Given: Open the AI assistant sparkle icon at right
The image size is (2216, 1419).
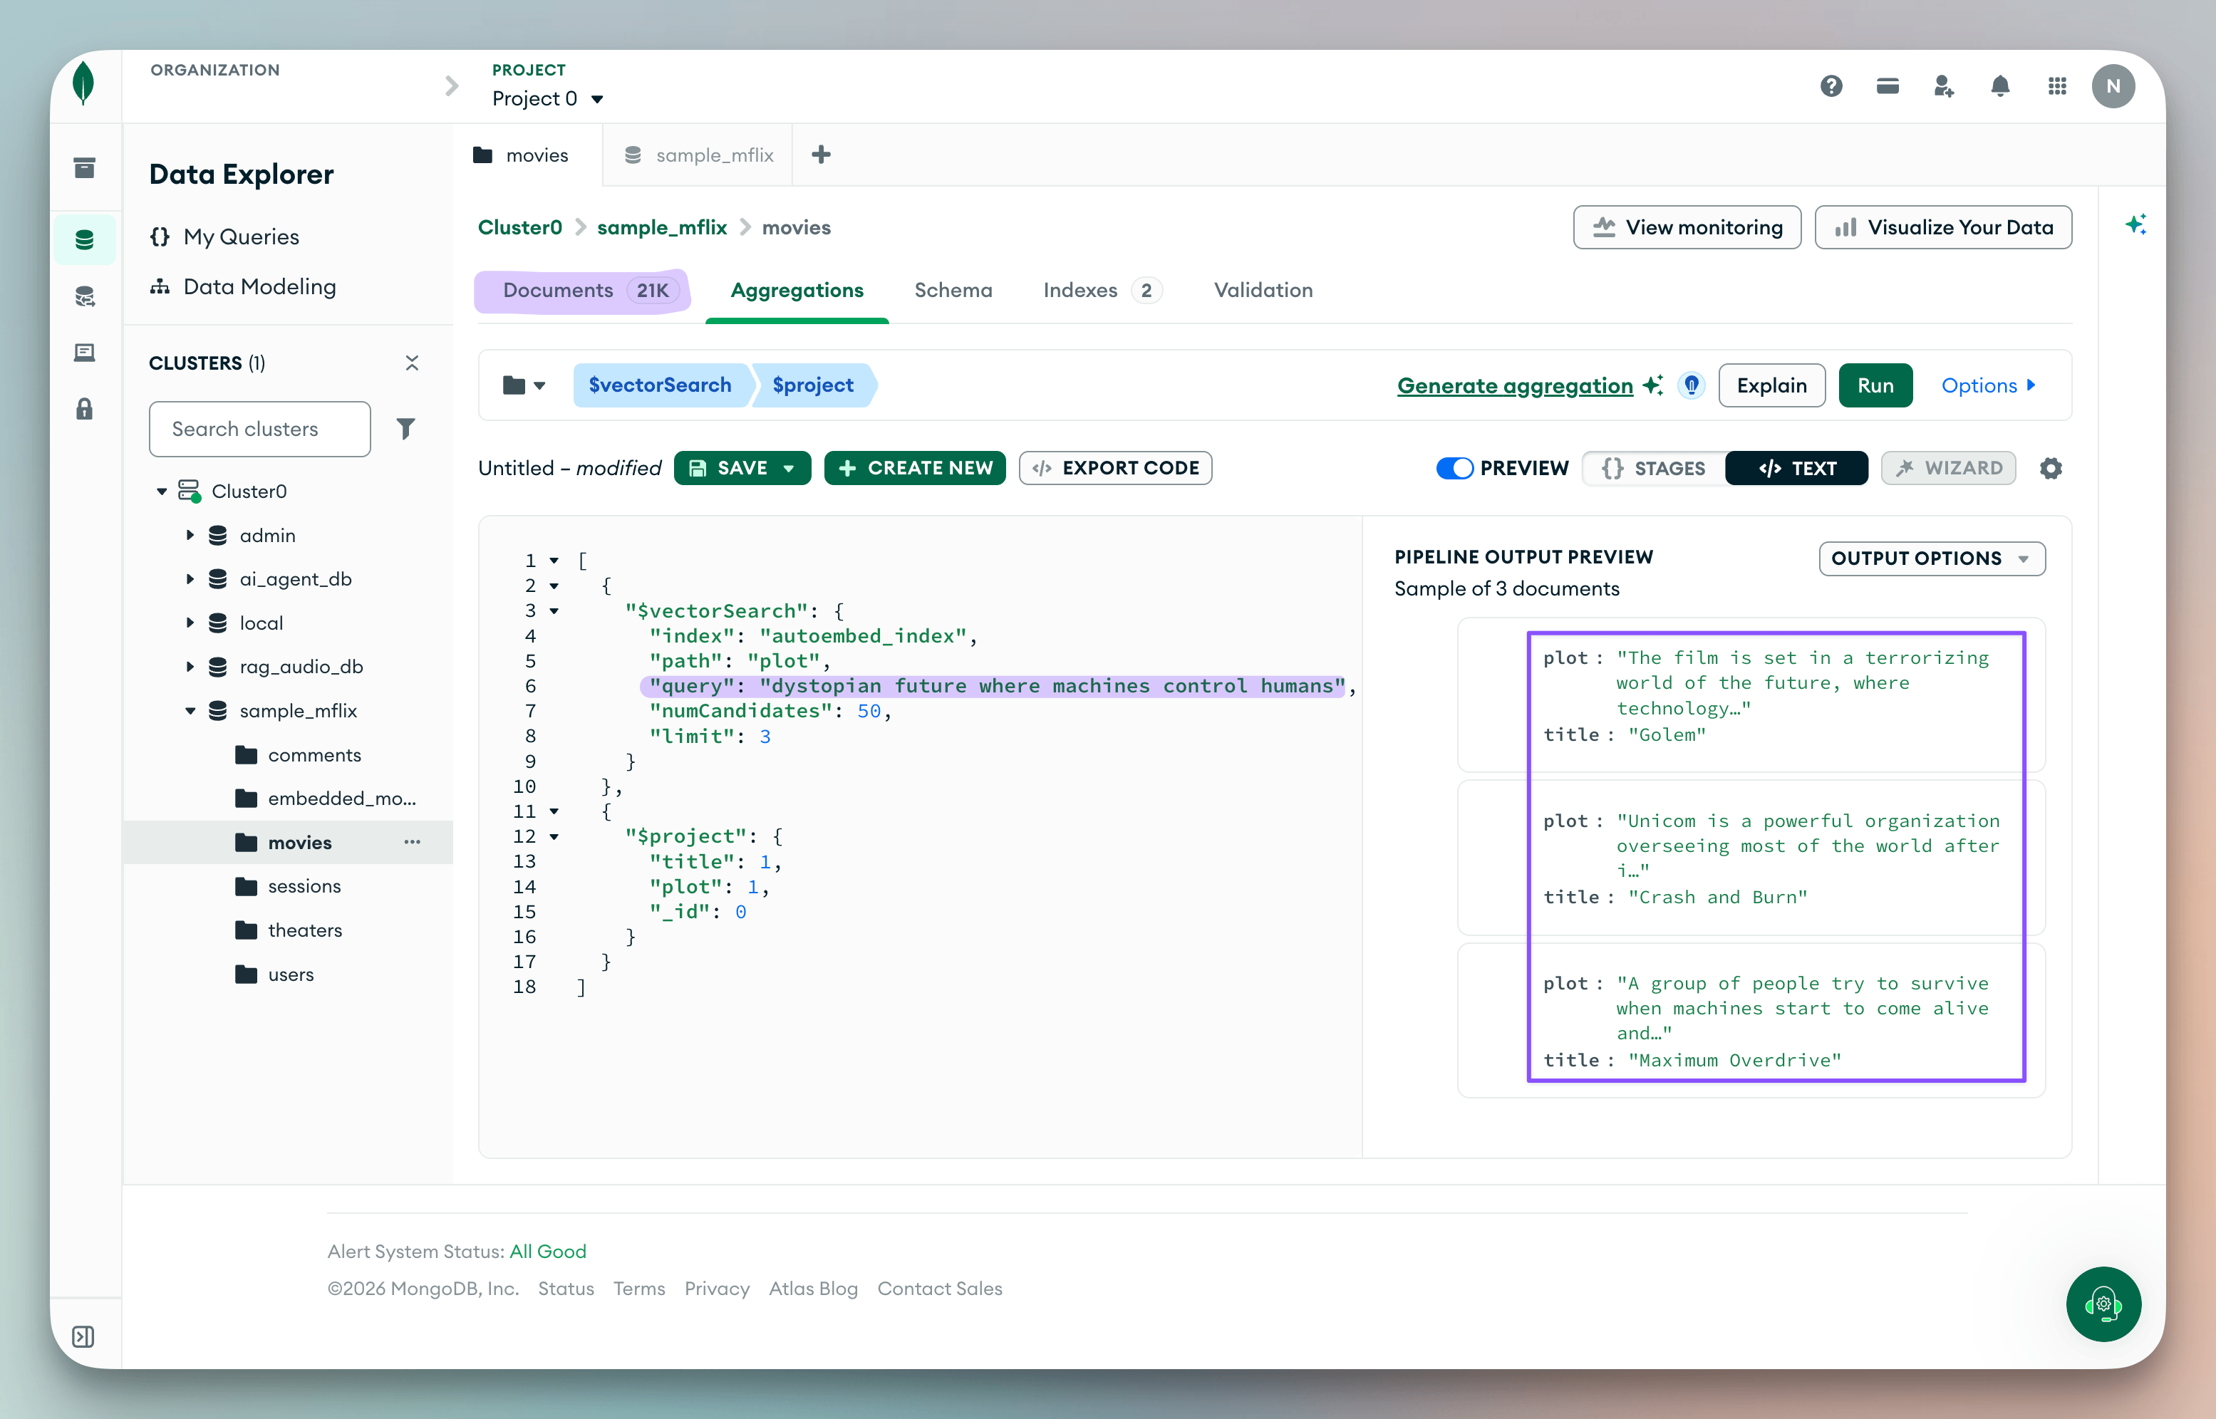Looking at the screenshot, I should (2135, 225).
